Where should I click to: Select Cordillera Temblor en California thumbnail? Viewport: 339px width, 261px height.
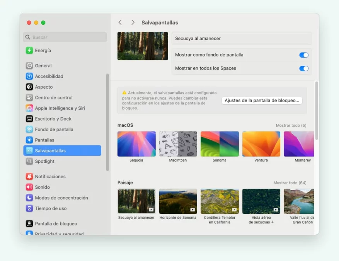point(220,201)
